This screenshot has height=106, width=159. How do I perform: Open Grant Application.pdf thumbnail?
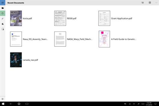104,18
